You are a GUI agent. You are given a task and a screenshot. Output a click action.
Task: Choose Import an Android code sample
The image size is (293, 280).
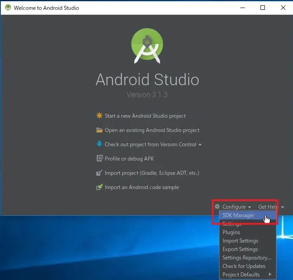coord(142,187)
